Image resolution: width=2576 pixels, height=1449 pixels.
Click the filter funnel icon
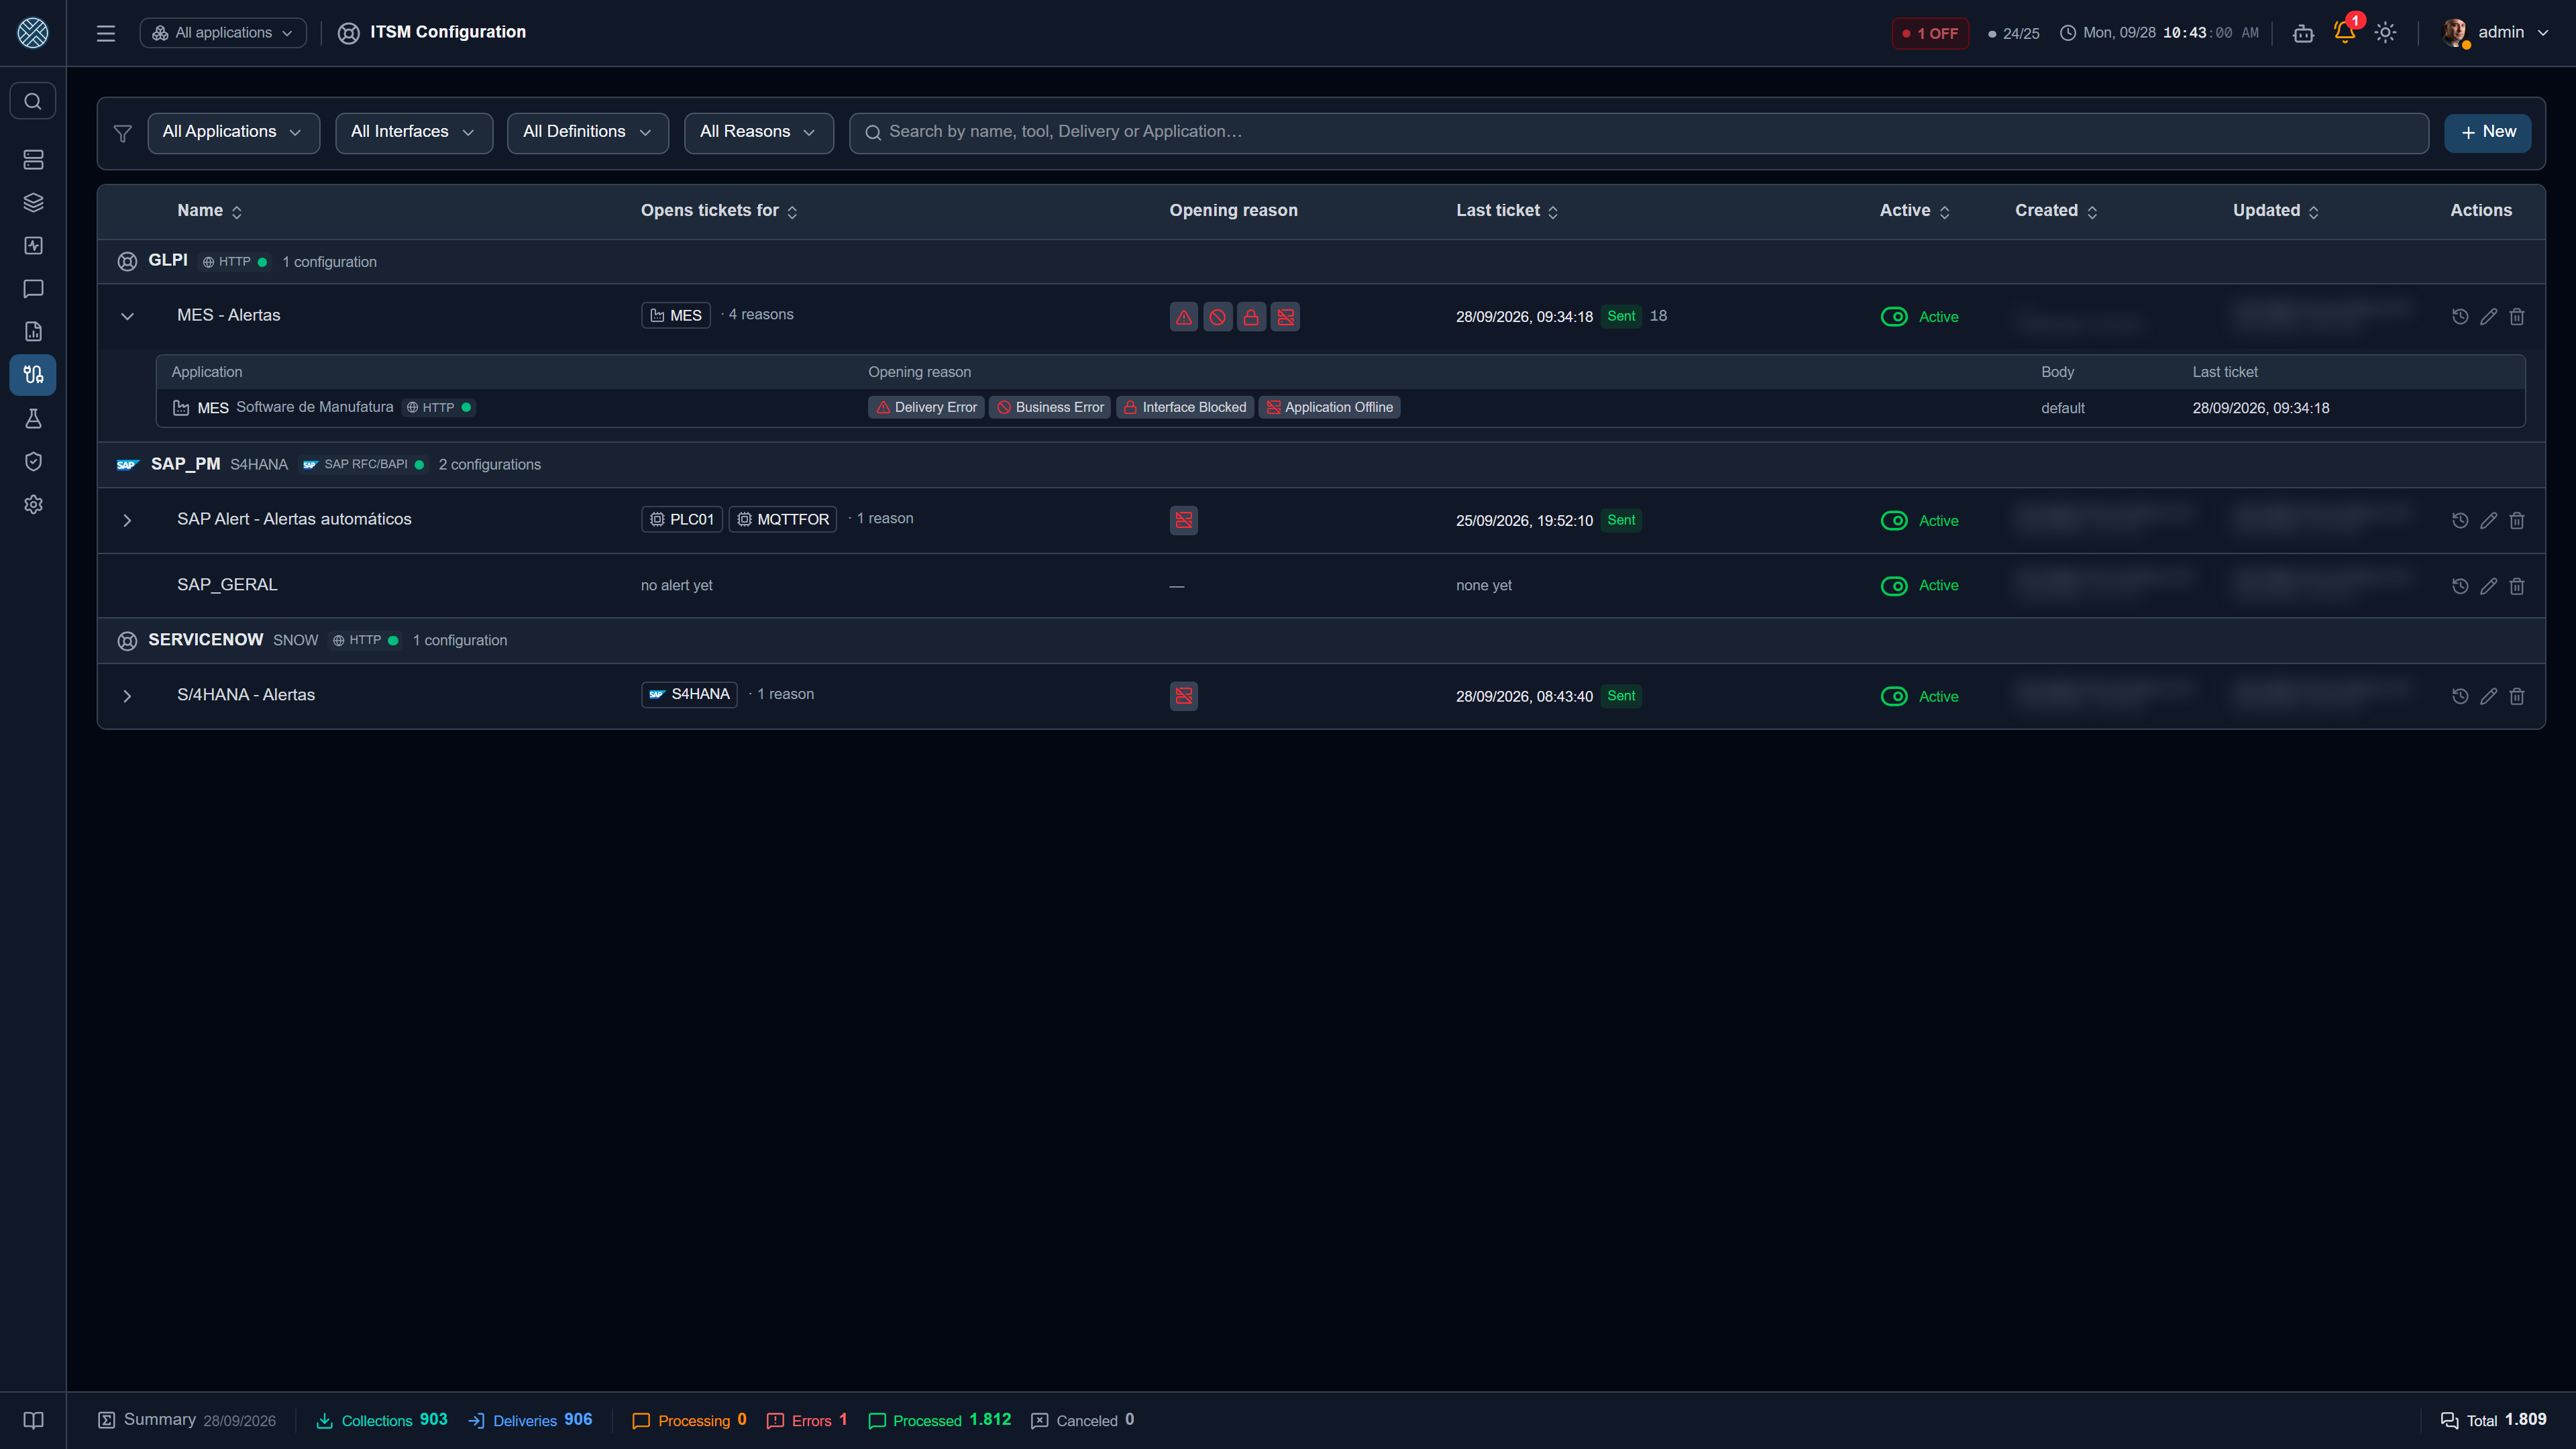pos(123,133)
